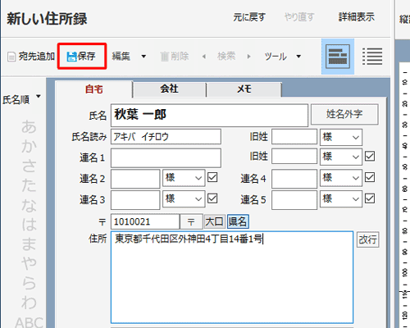Jump to な in the index
The width and height of the screenshot is (410, 328).
[x=29, y=205]
